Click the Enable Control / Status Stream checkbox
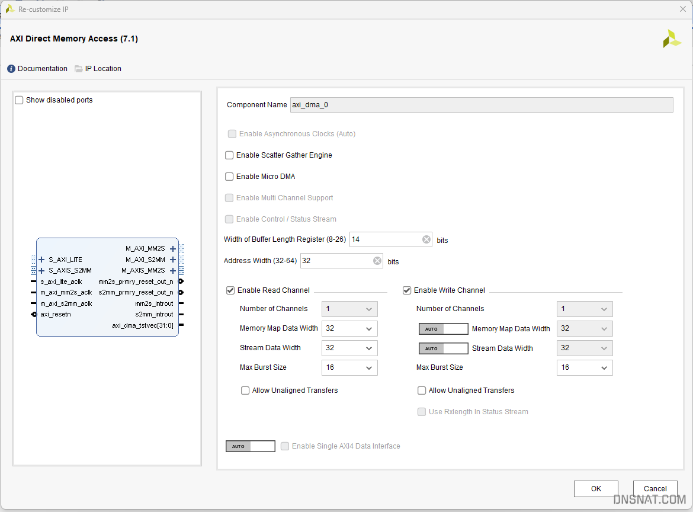This screenshot has height=512, width=693. [x=229, y=219]
